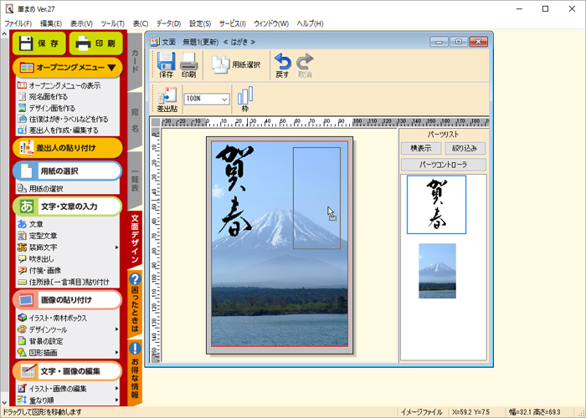
Task: Expand the デザインツール submenu arrow
Action: coord(117,329)
